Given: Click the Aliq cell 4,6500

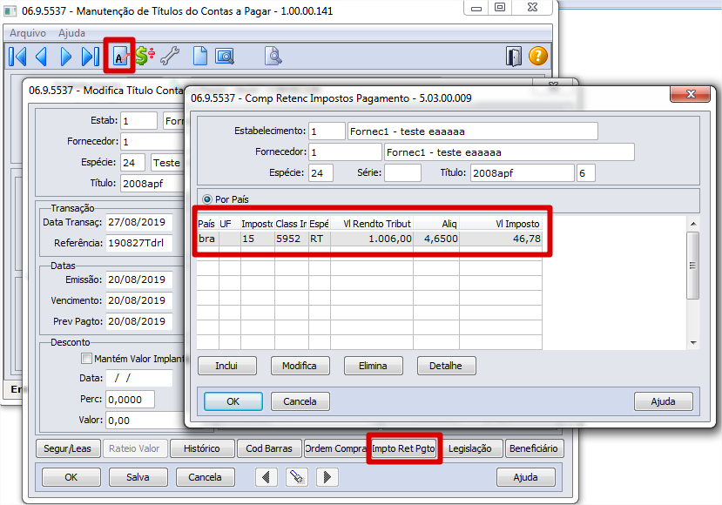Looking at the screenshot, I should pos(436,239).
